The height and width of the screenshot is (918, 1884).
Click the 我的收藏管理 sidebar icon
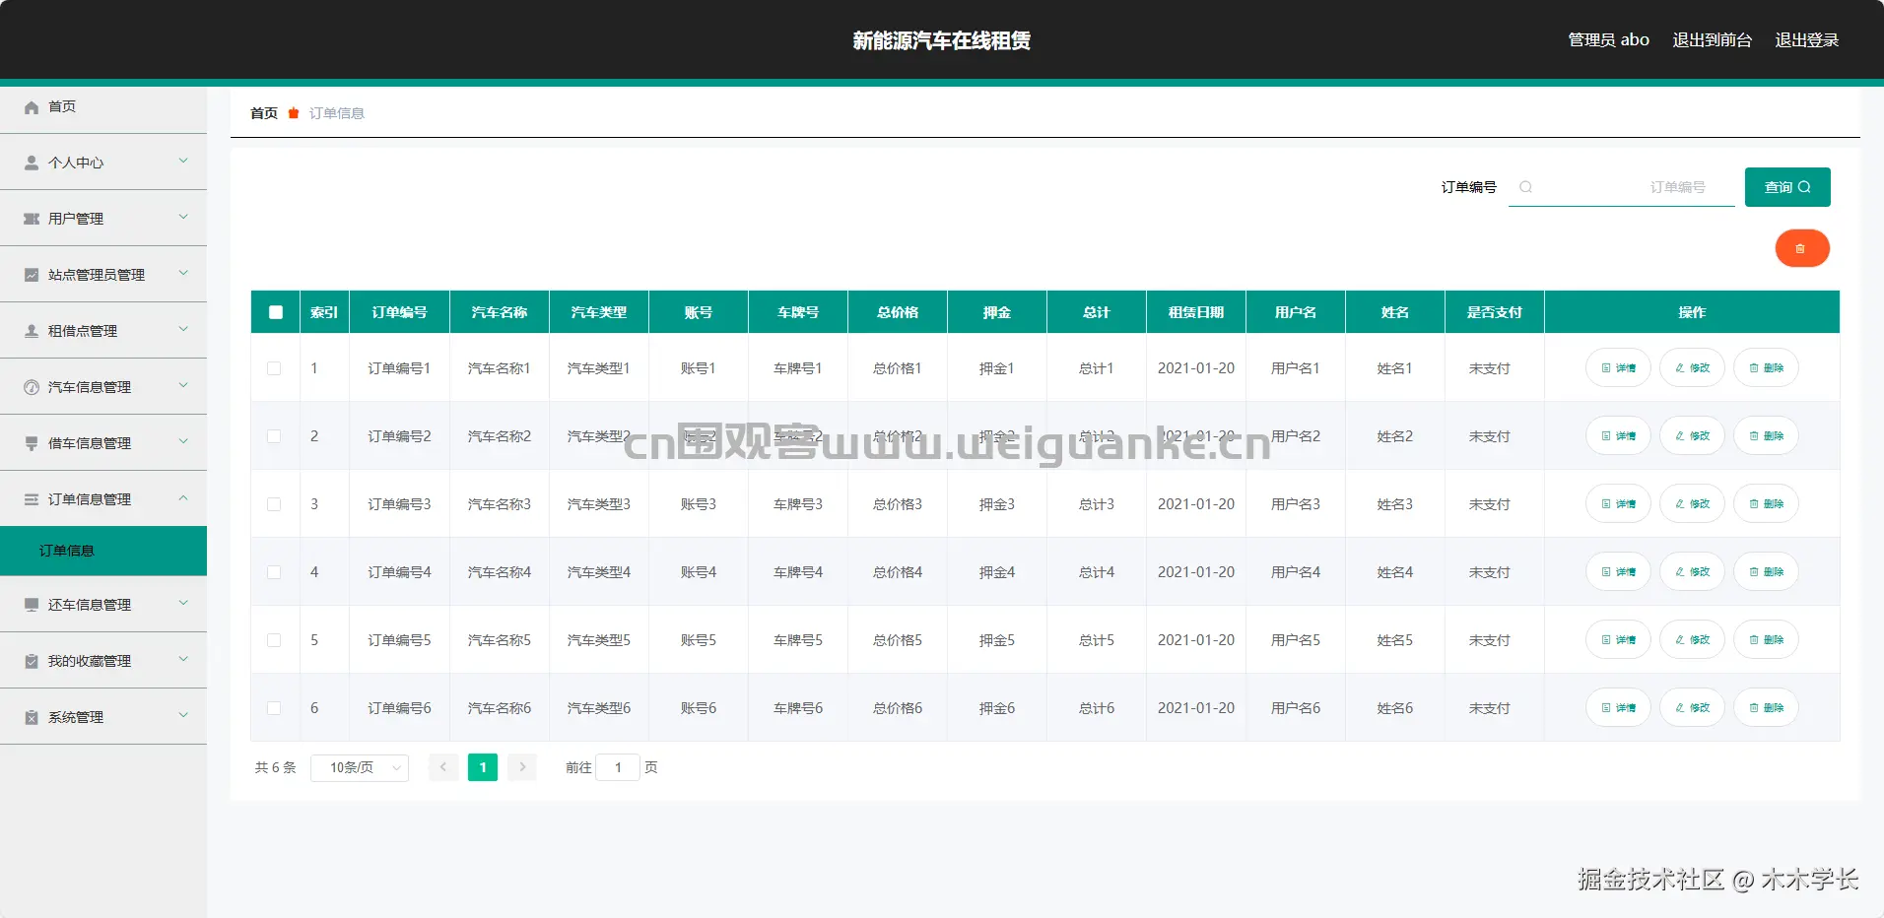coord(32,661)
